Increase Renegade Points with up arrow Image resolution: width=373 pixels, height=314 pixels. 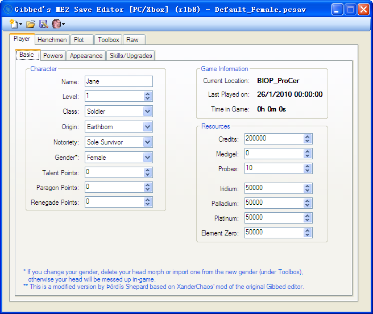[148, 200]
